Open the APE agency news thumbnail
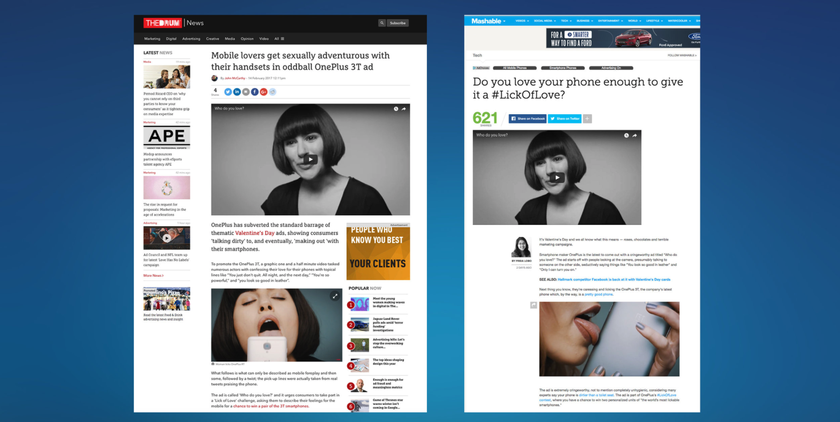Viewport: 840px width, 422px height. [x=167, y=137]
